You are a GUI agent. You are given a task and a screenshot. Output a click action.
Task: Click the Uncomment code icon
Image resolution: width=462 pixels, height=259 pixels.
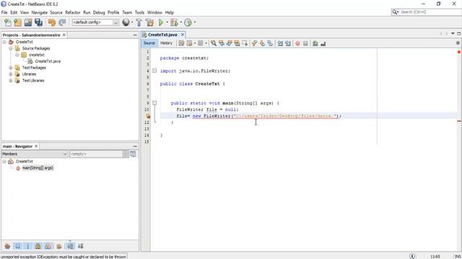(x=323, y=43)
